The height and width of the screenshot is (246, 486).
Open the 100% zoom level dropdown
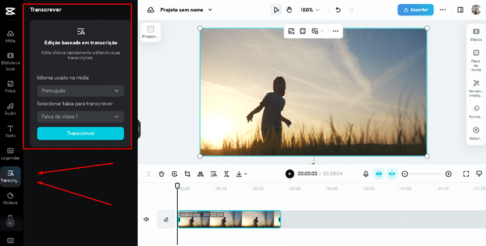[x=310, y=10]
